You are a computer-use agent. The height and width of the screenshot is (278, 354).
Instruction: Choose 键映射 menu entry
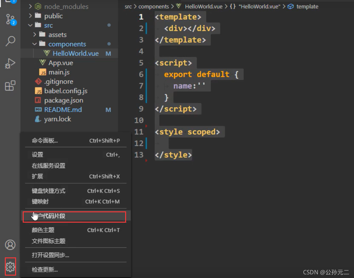pyautogui.click(x=76, y=201)
